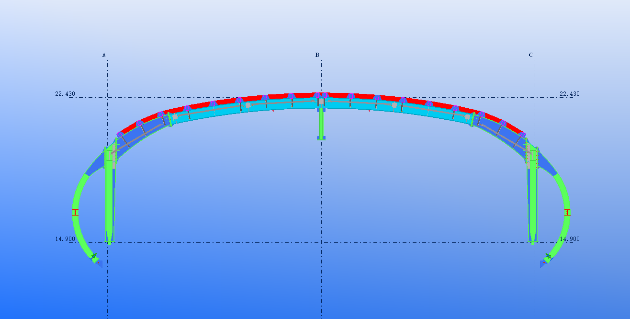Viewport: 630px width, 319px height.
Task: Click grid label C
Action: (x=530, y=55)
